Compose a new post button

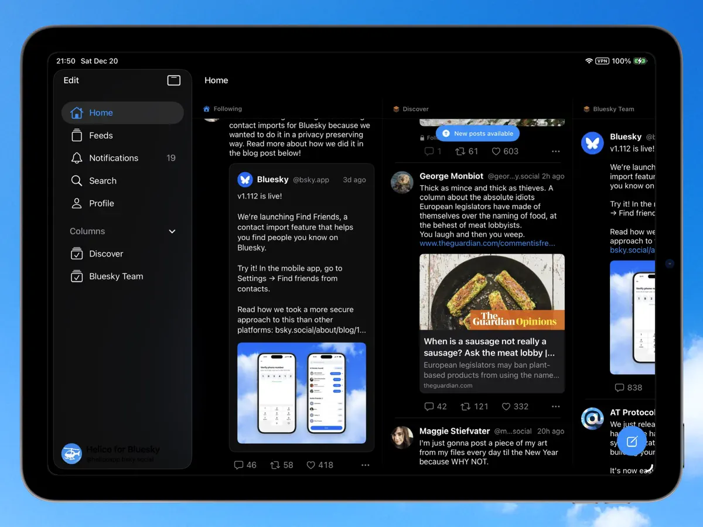(632, 442)
